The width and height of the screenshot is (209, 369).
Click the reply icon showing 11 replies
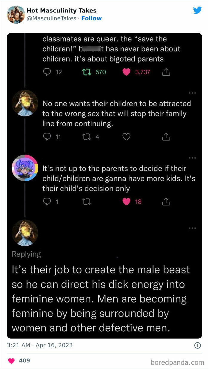click(x=47, y=136)
